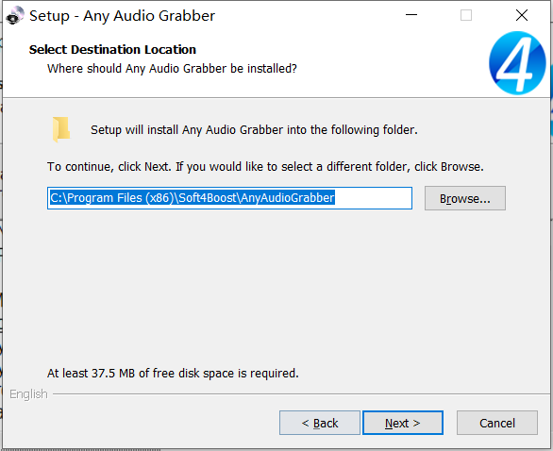Go to the previous step with Back

(320, 423)
